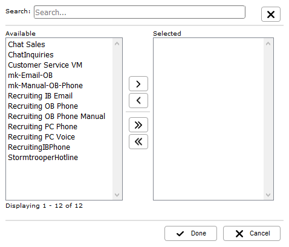This screenshot has width=289, height=247.
Task: Click the move-selected-left single arrow button
Action: point(138,100)
